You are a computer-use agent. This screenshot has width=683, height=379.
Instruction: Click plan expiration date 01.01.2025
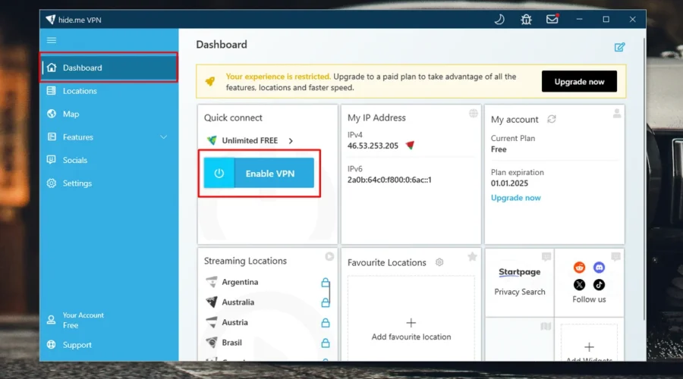coord(509,183)
